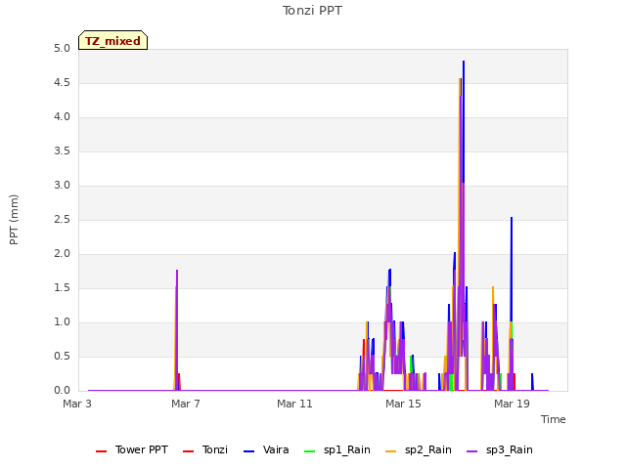The image size is (626, 469).
Task: Click the TZ_mixed annotation label
Action: pyautogui.click(x=113, y=40)
